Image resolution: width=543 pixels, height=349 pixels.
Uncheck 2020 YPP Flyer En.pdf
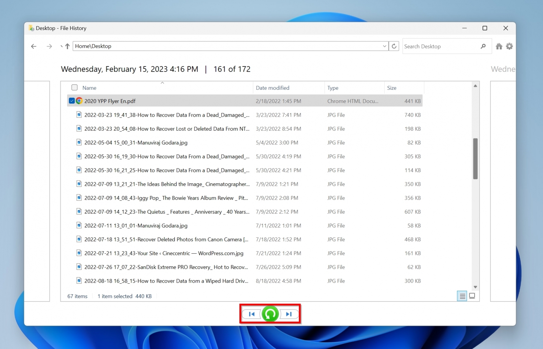pos(71,101)
